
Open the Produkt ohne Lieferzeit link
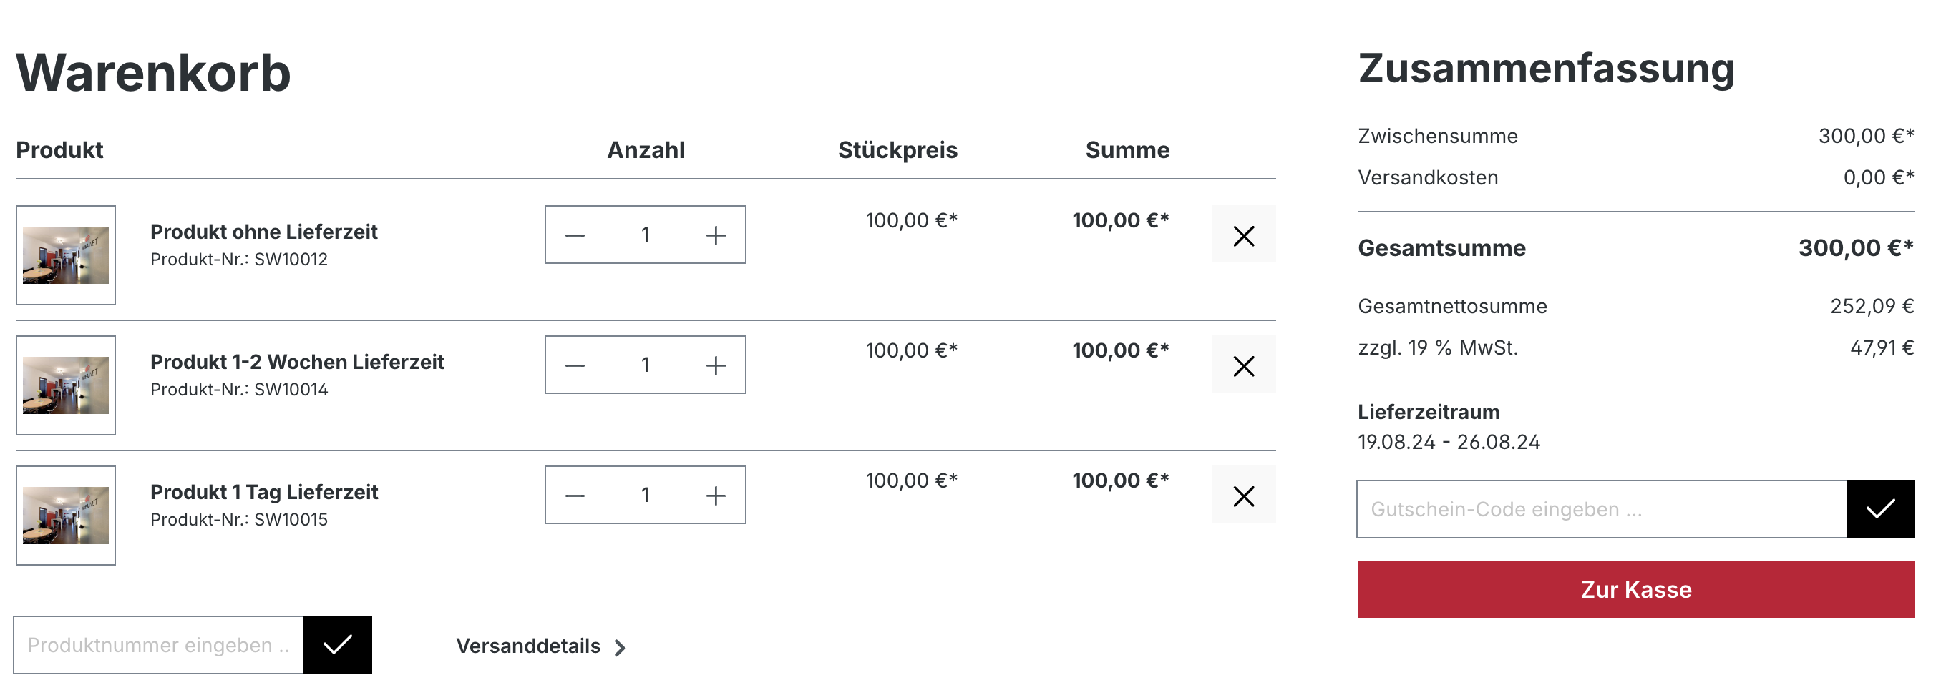(263, 232)
